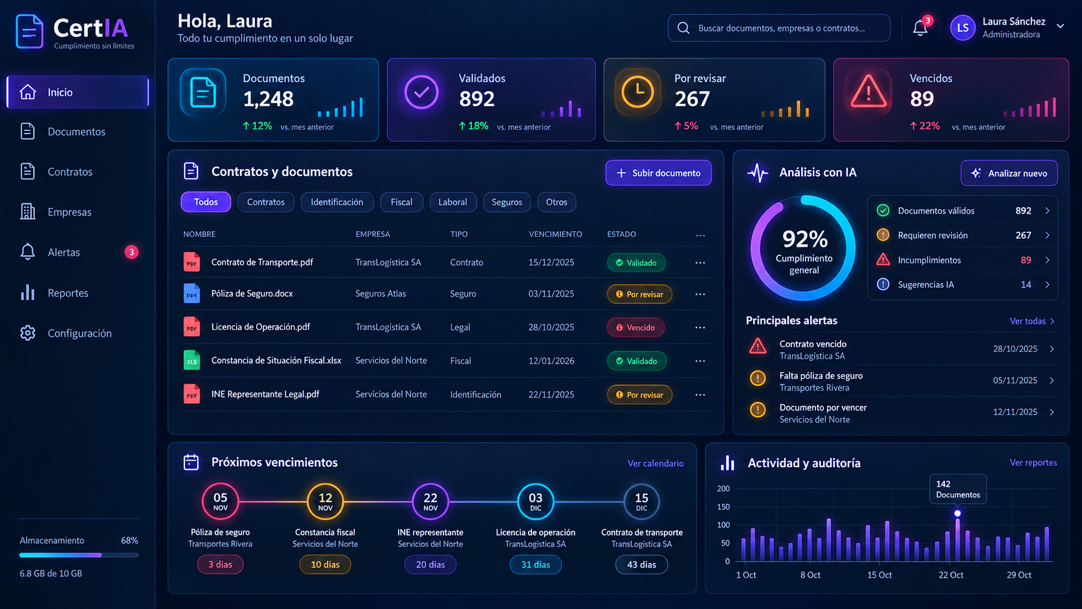1082x609 pixels.
Task: Open options menu for Licencia de Operación.pdf
Action: [700, 327]
